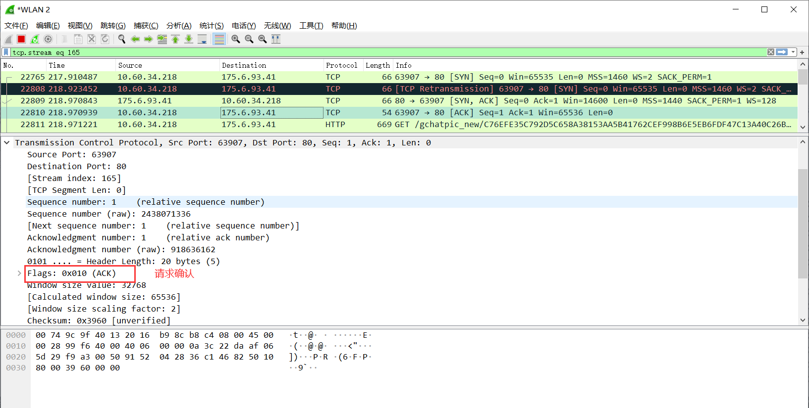
Task: Stop the running capture with red square
Action: coord(21,39)
